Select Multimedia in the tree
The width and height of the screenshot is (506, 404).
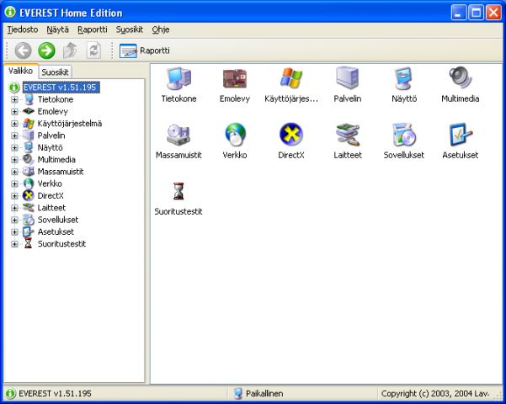click(x=56, y=160)
